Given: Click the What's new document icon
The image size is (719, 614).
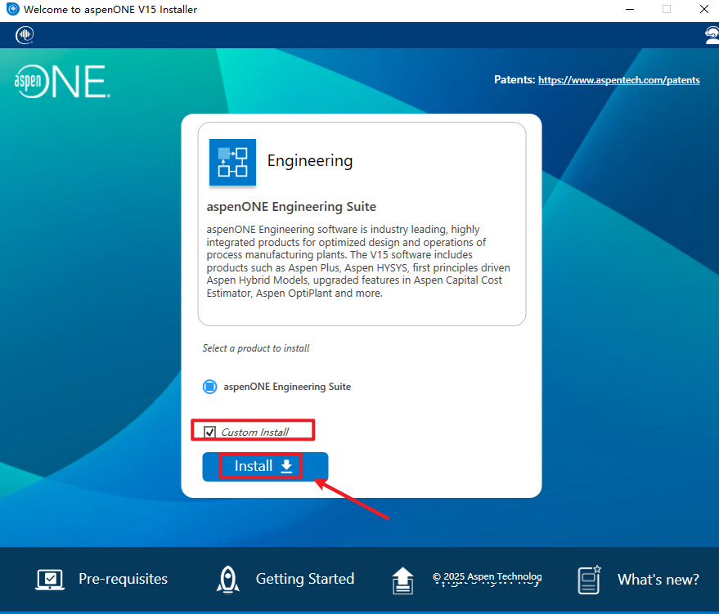Looking at the screenshot, I should tap(590, 580).
